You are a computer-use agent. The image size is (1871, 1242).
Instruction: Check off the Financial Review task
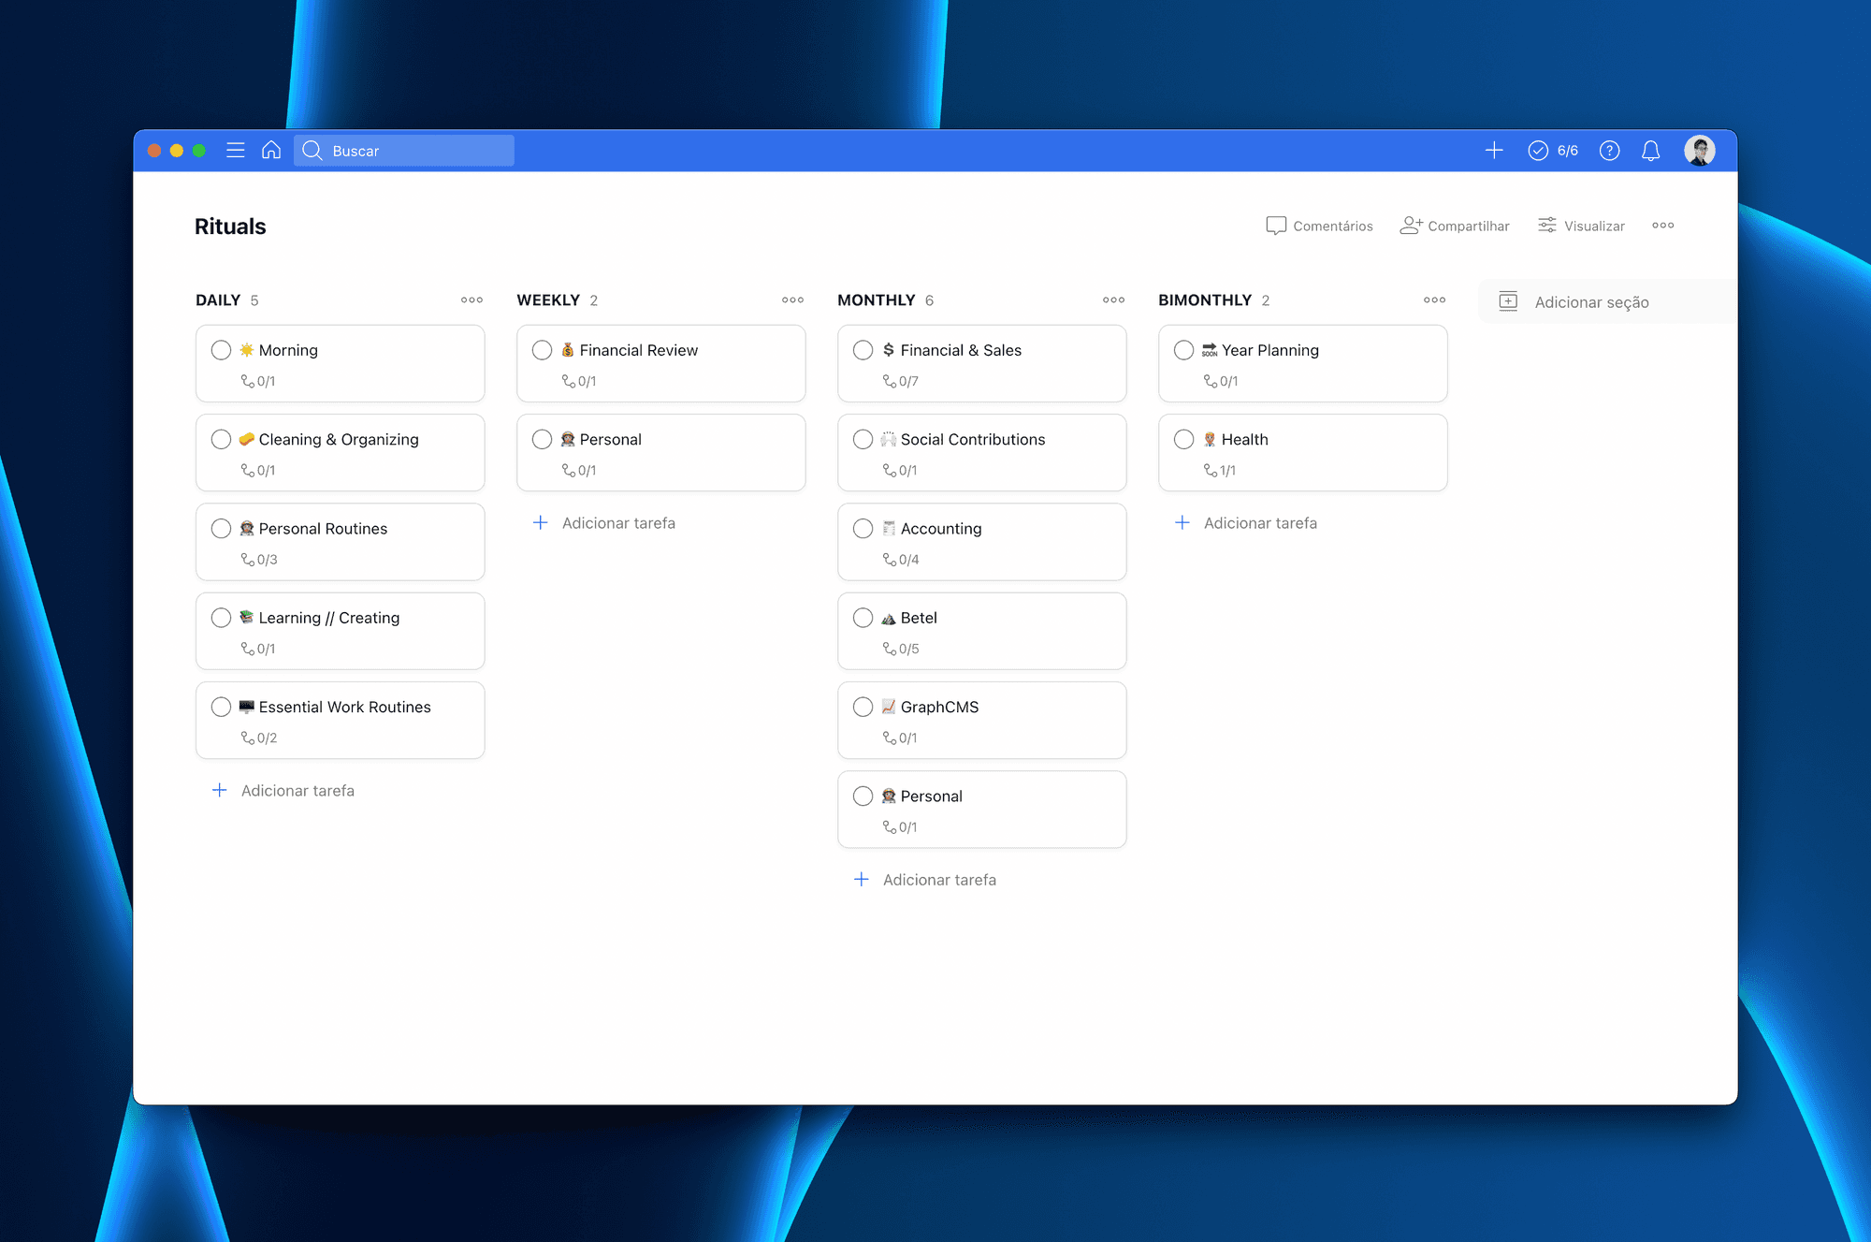pos(543,349)
